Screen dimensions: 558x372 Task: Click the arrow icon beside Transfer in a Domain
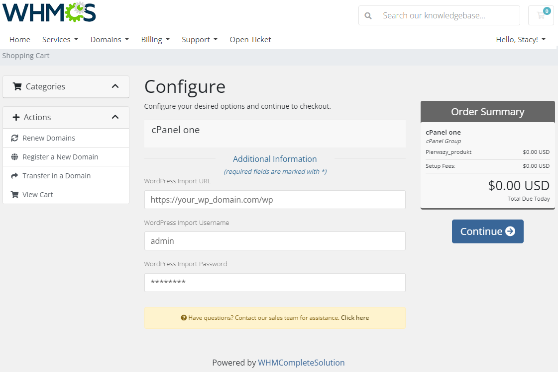14,175
